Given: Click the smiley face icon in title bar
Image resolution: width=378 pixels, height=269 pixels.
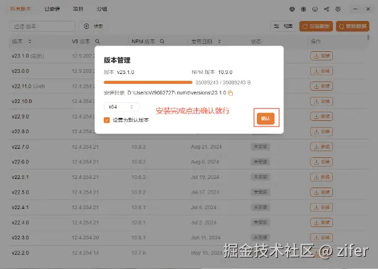Looking at the screenshot, I should [315, 9].
